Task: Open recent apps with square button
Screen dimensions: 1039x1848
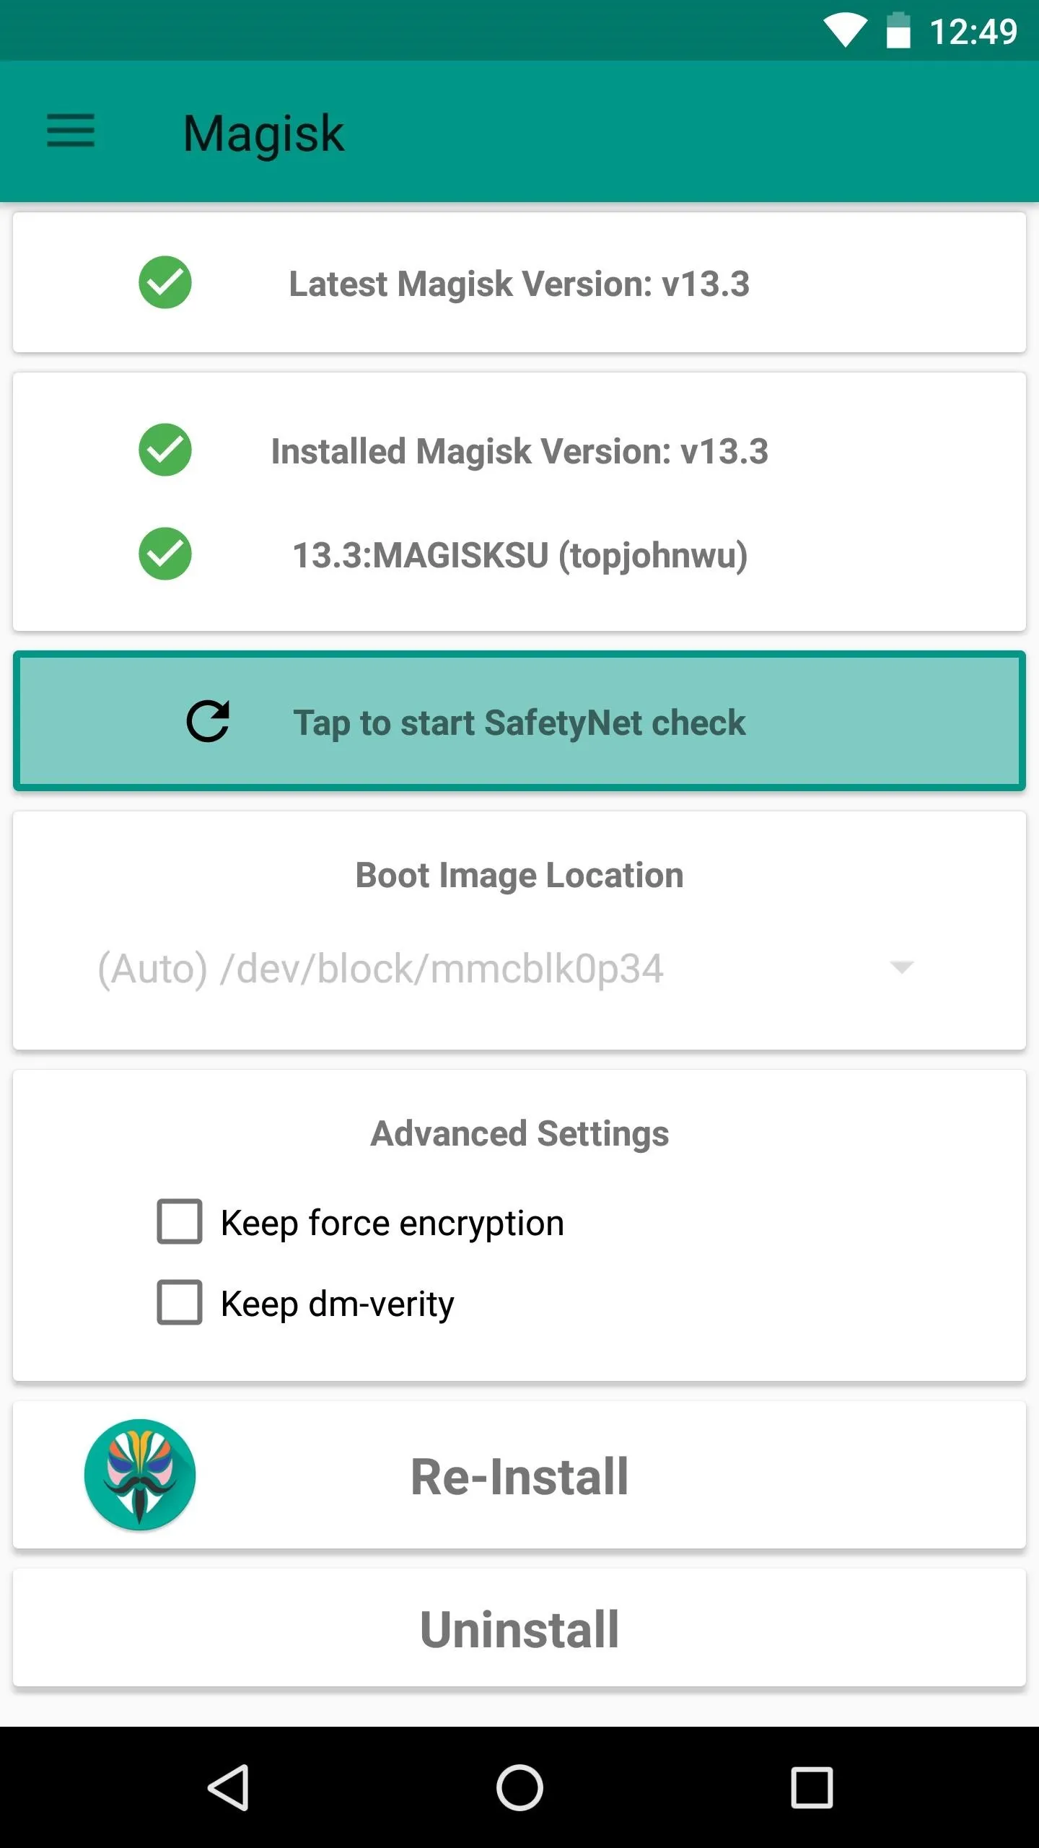Action: click(812, 1787)
